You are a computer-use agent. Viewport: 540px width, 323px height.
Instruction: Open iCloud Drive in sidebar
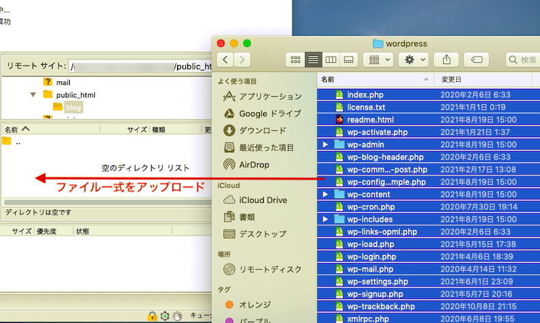tap(255, 200)
